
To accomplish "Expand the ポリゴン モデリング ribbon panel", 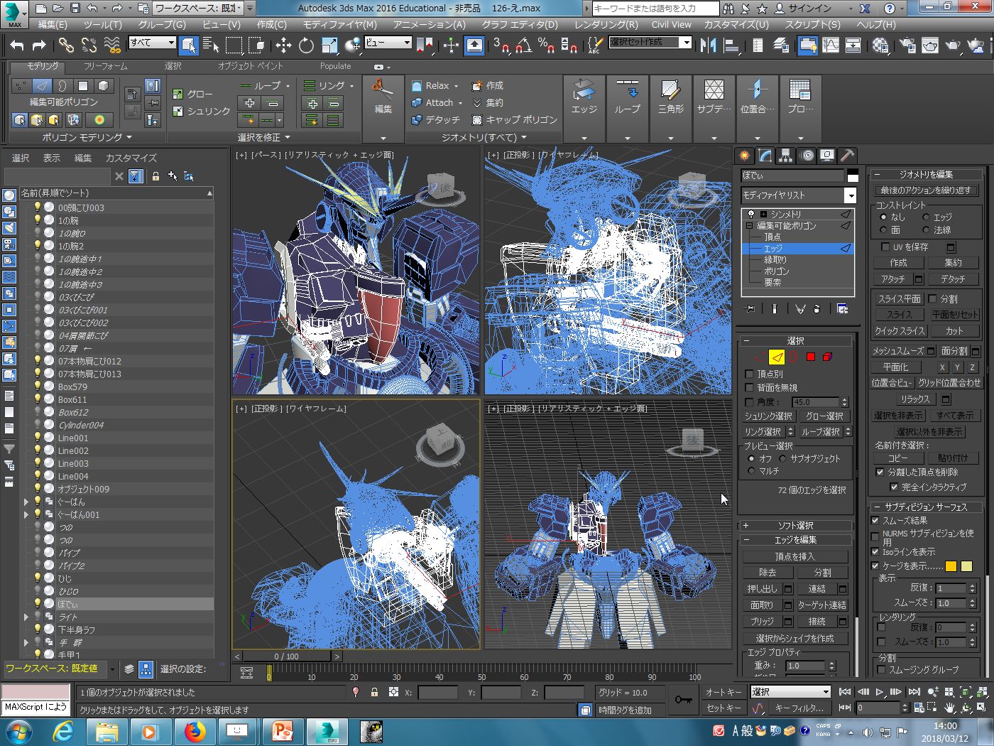I will pyautogui.click(x=87, y=137).
